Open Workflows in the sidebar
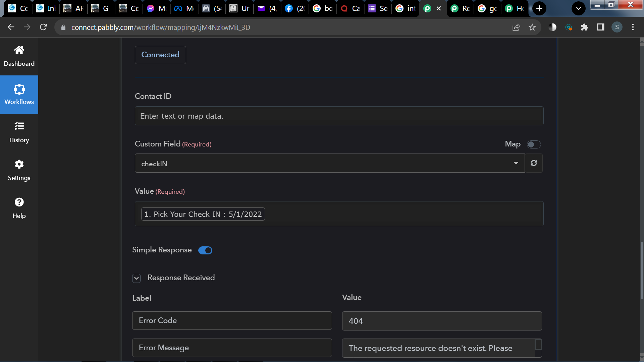Viewport: 644px width, 362px height. (19, 95)
